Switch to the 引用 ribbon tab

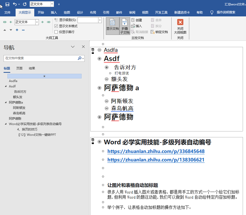(106, 13)
